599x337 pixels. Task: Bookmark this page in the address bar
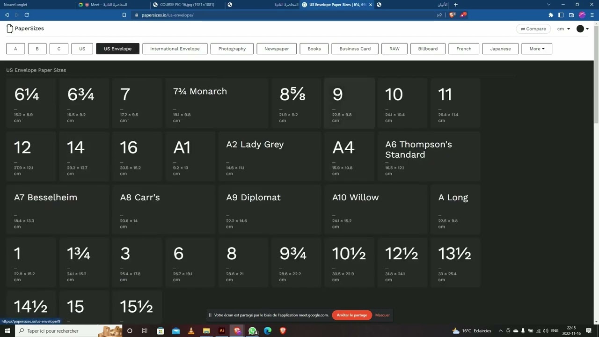pos(124,15)
